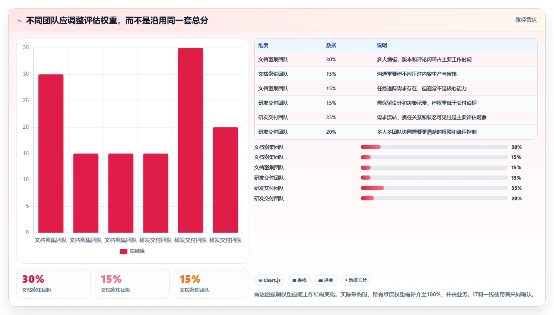554x315 pixels.
Task: Click the tallest chart bar reaching 35
Action: [191, 140]
